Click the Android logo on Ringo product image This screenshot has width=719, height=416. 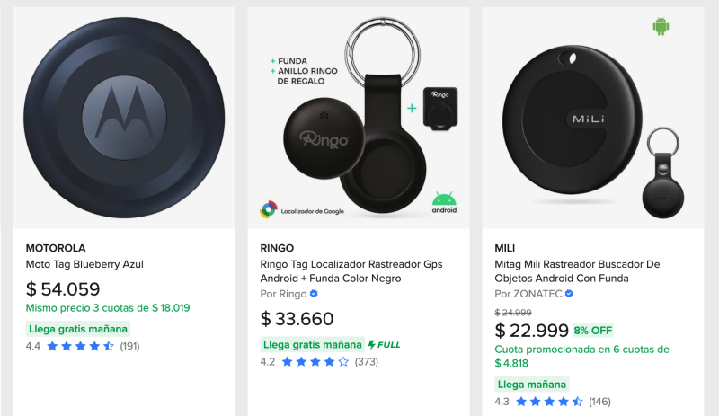pyautogui.click(x=444, y=201)
